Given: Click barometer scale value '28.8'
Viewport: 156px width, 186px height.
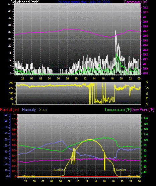Looking at the screenshot, I should click(x=145, y=73).
